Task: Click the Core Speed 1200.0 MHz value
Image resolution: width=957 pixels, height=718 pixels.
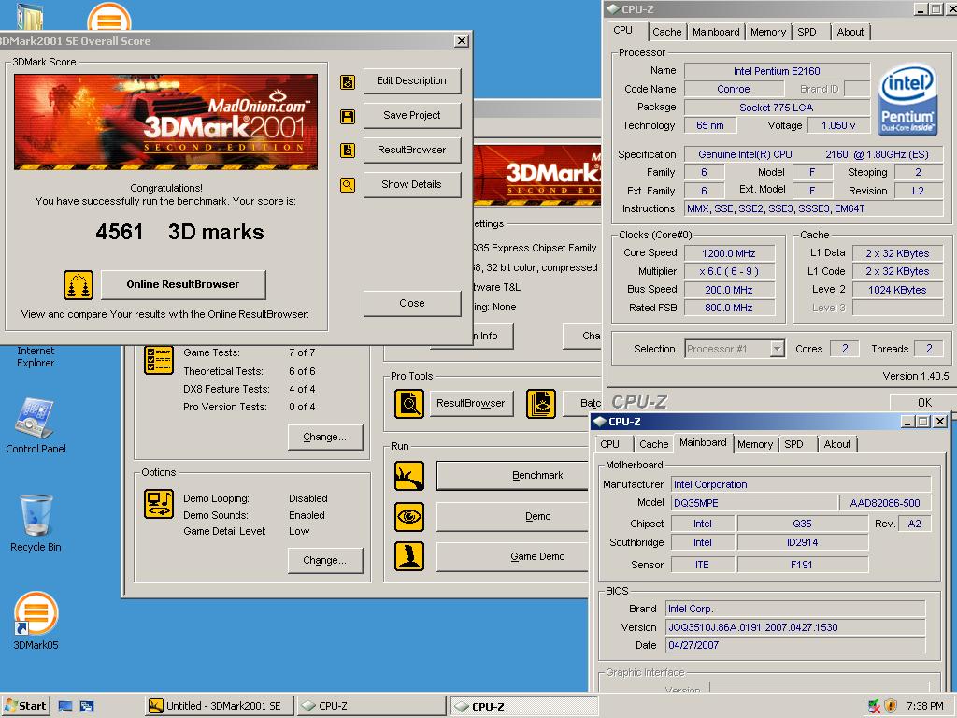Action: [x=729, y=253]
